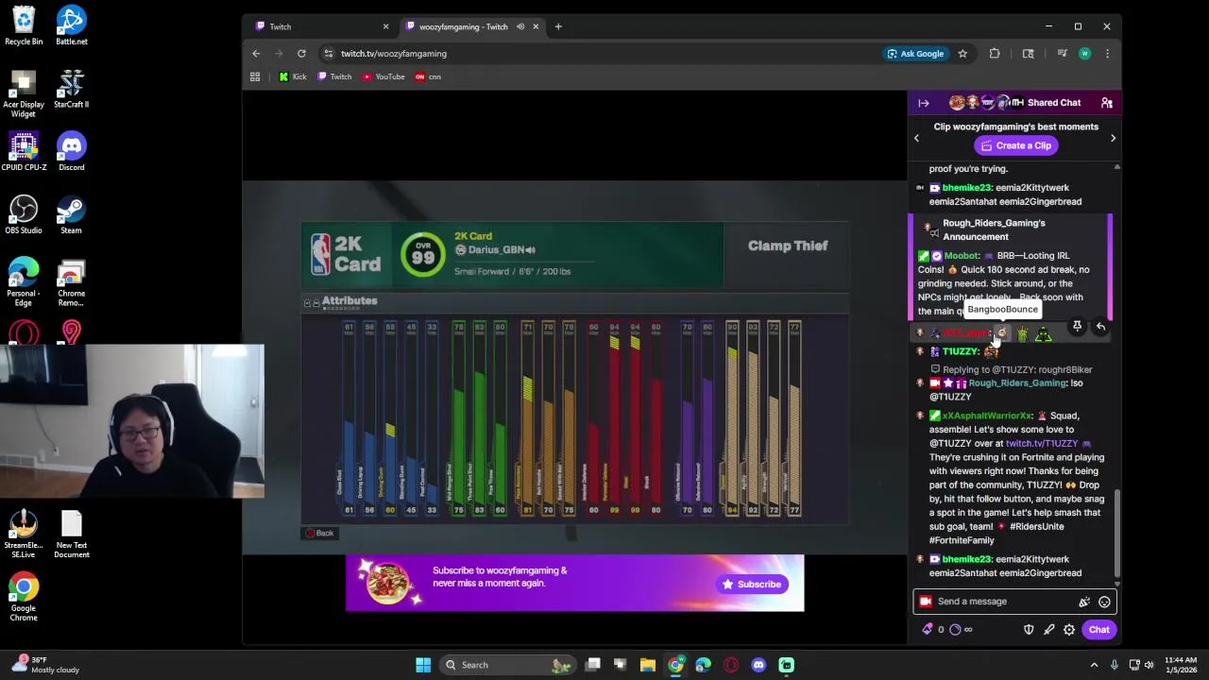Viewport: 1209px width, 680px height.
Task: Open the celebration party popper icon
Action: pos(1084,602)
